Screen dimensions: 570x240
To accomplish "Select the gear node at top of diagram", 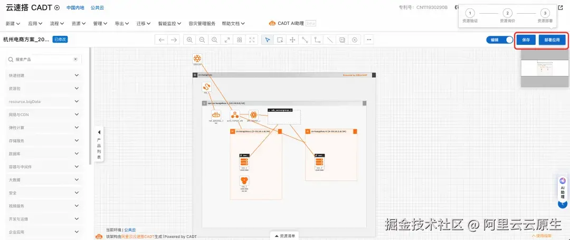I will pyautogui.click(x=197, y=58).
